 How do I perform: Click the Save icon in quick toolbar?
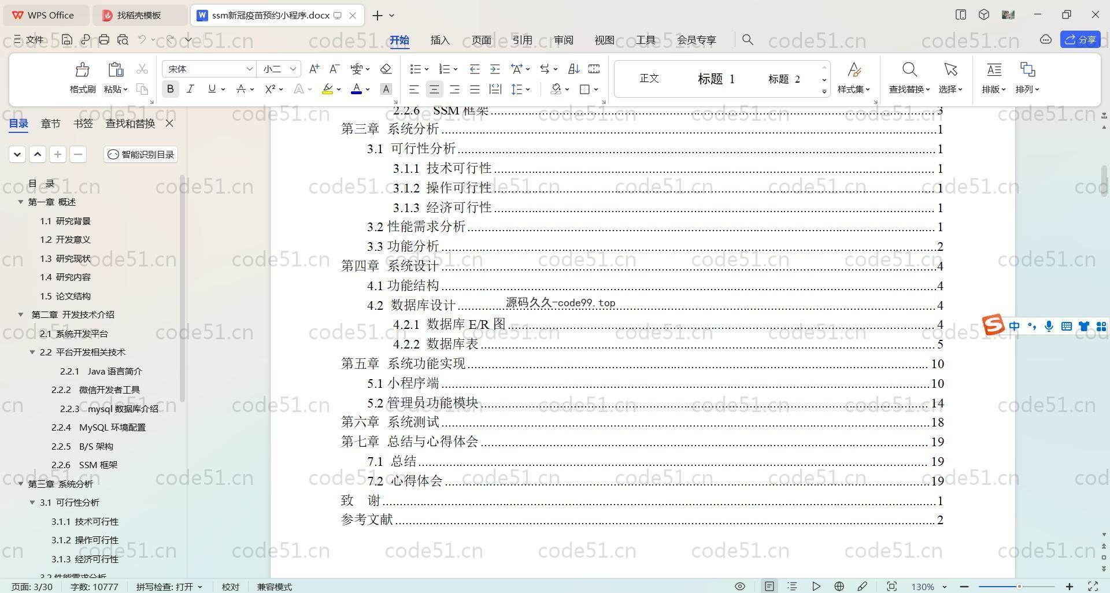tap(67, 40)
